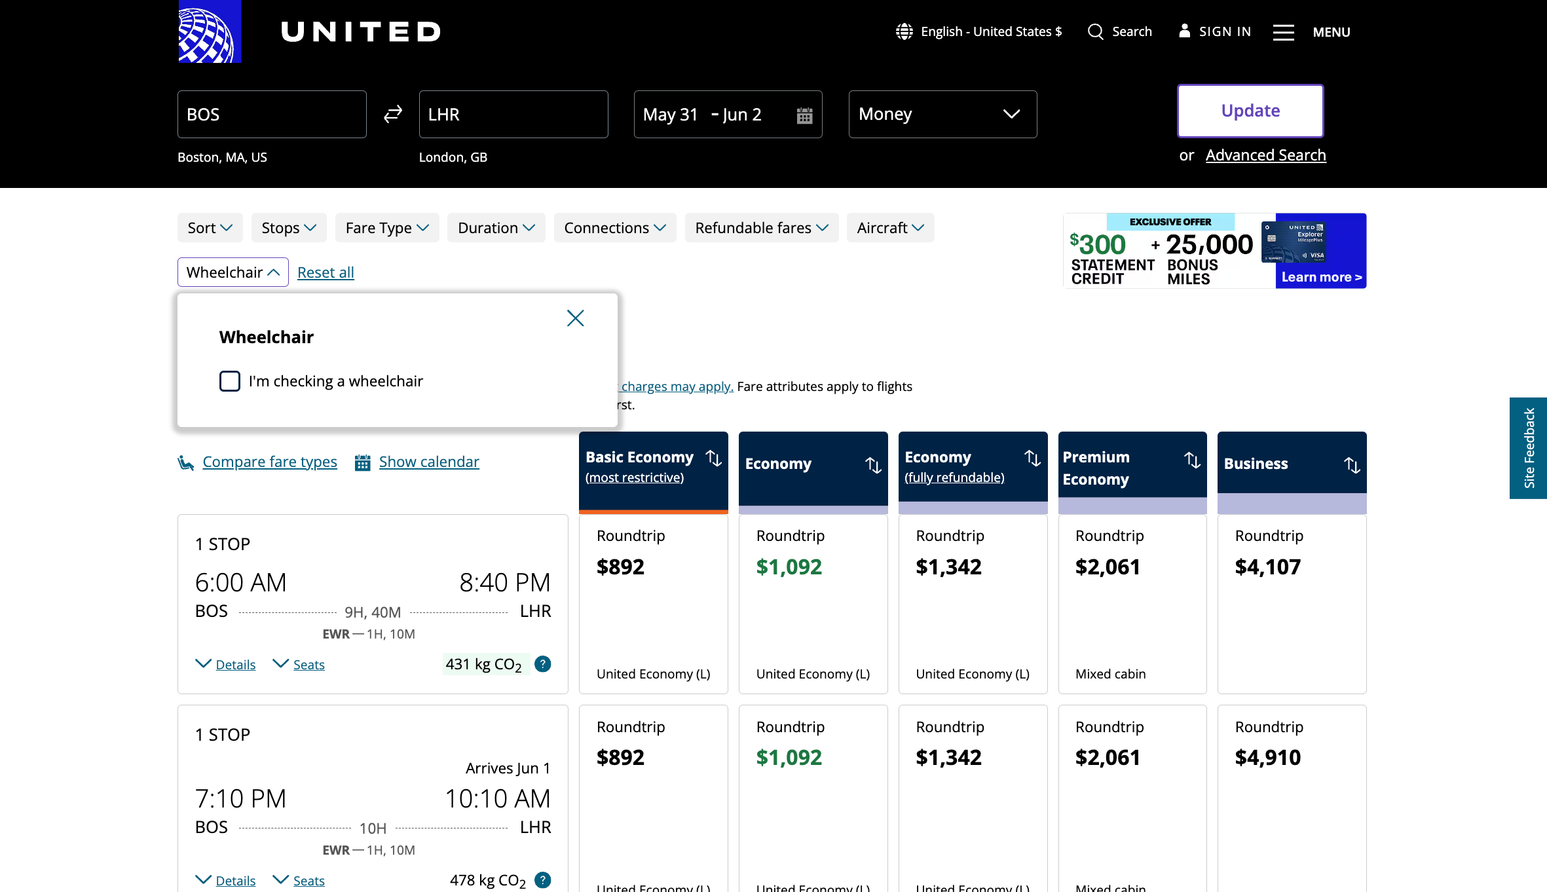Expand the Stops filter dropdown
Viewport: 1547px width, 892px height.
pyautogui.click(x=288, y=228)
